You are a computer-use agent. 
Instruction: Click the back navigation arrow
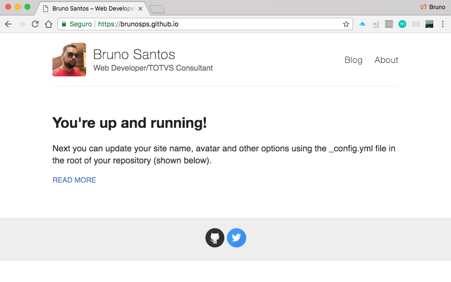coord(8,24)
